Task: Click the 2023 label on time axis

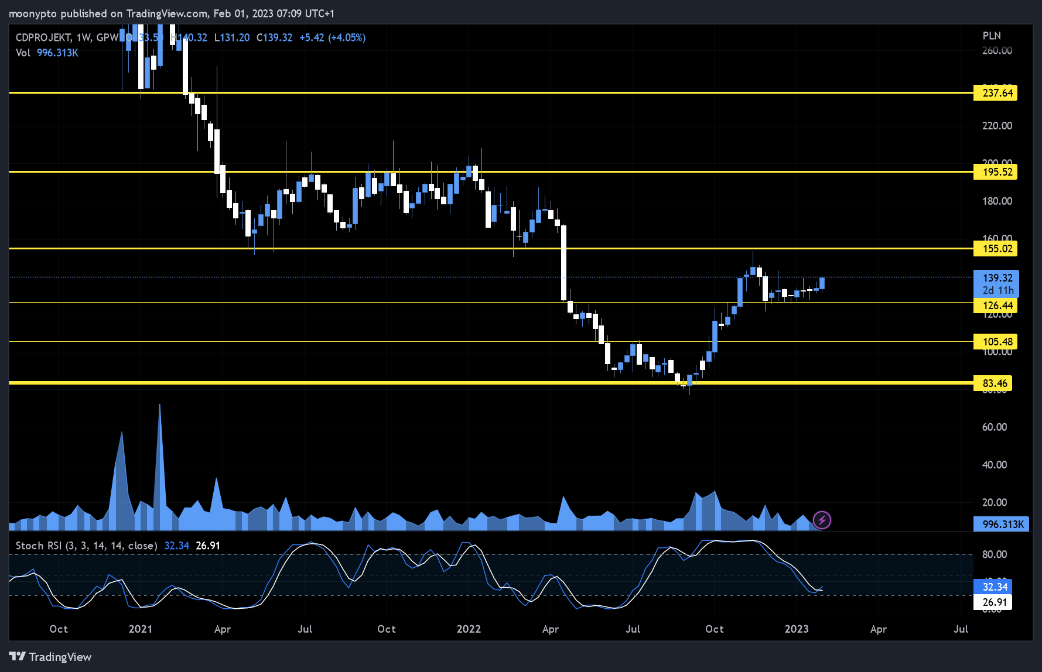Action: coord(797,629)
